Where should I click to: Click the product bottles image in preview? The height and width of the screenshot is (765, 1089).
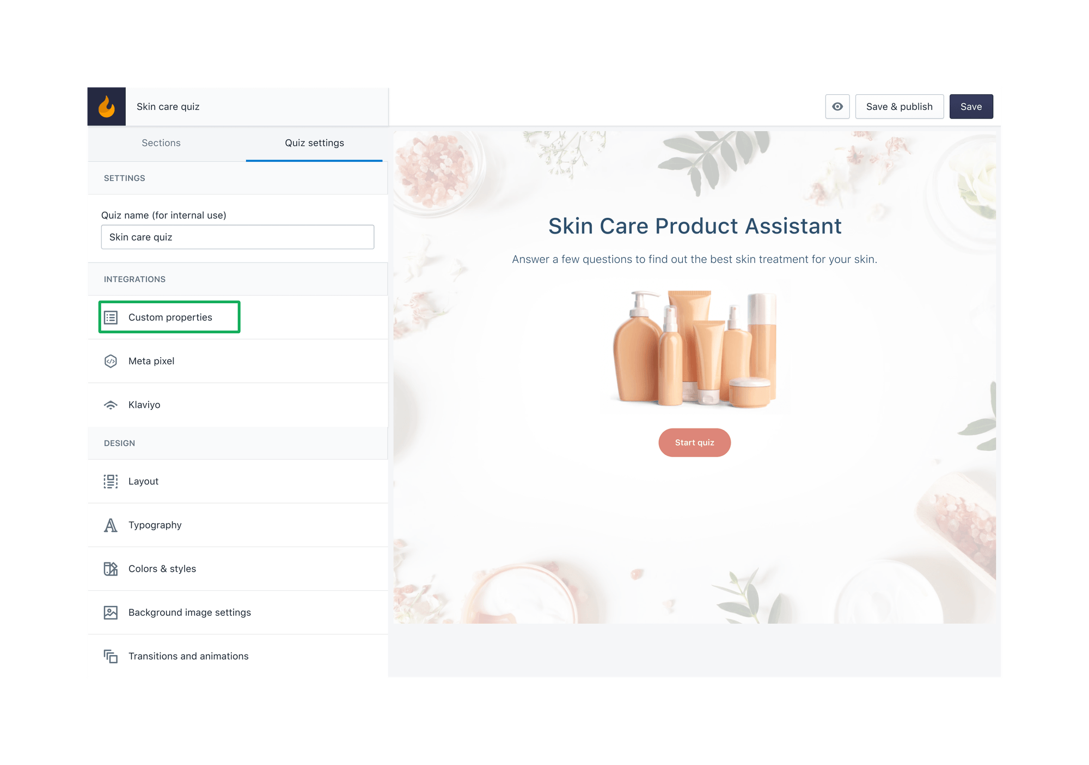(695, 348)
